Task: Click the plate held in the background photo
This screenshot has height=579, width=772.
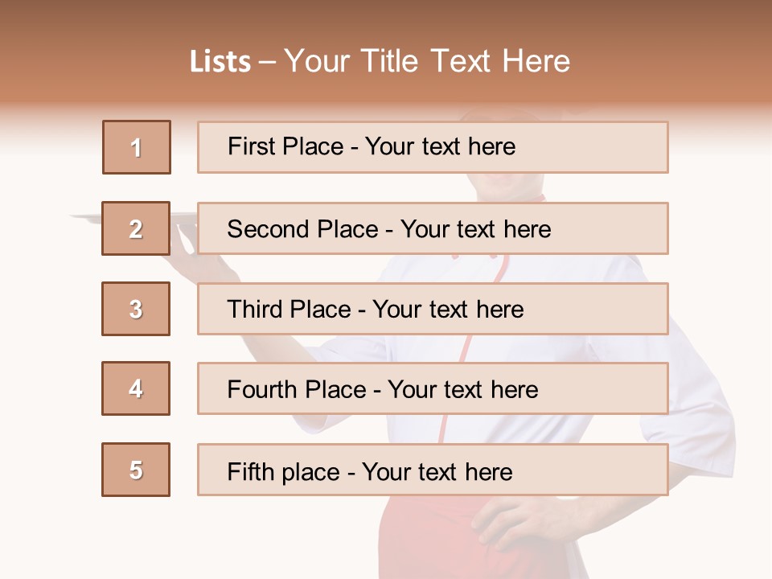Action: pos(87,217)
